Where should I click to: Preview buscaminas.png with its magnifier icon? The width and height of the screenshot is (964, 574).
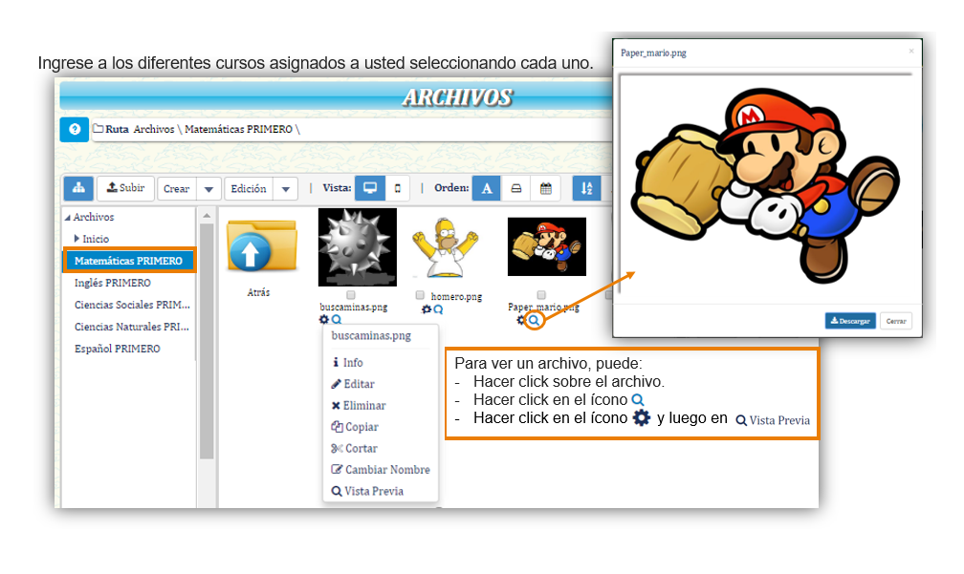pos(337,319)
